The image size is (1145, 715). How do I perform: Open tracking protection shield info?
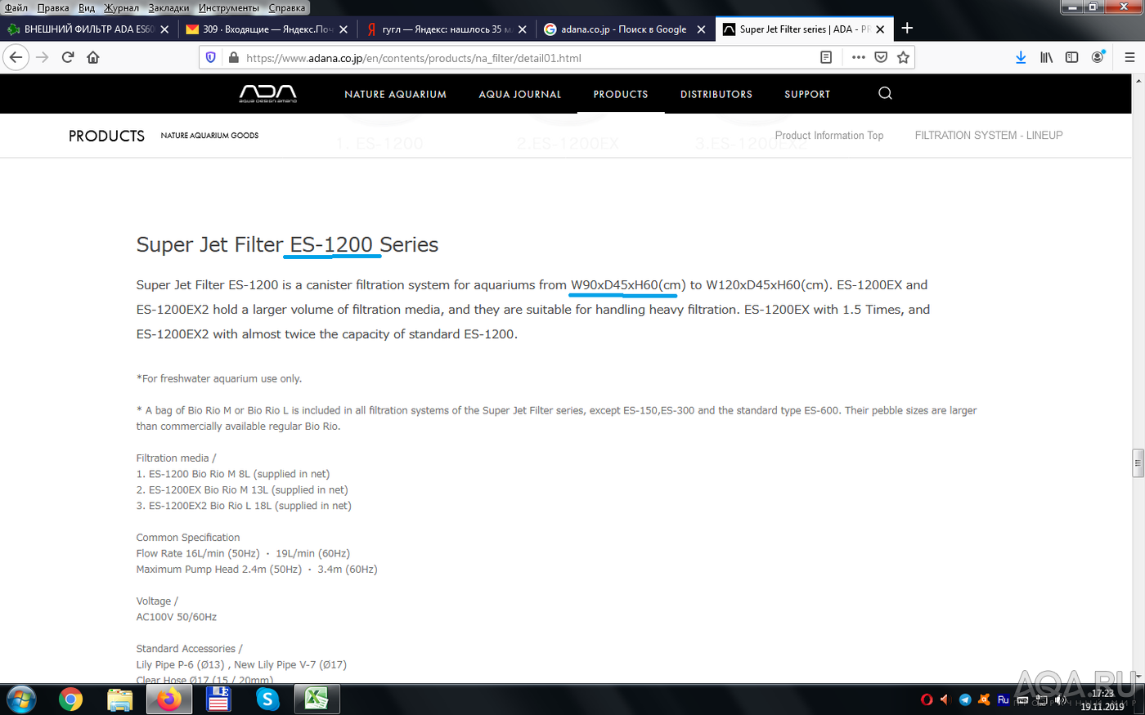tap(211, 58)
